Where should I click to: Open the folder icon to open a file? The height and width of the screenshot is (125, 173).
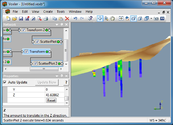click(14, 19)
